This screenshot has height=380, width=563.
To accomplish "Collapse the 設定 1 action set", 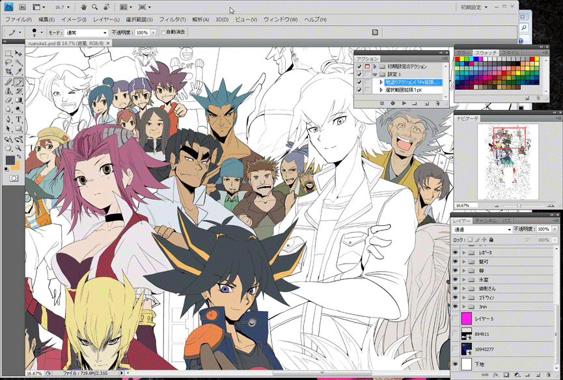I will click(375, 74).
